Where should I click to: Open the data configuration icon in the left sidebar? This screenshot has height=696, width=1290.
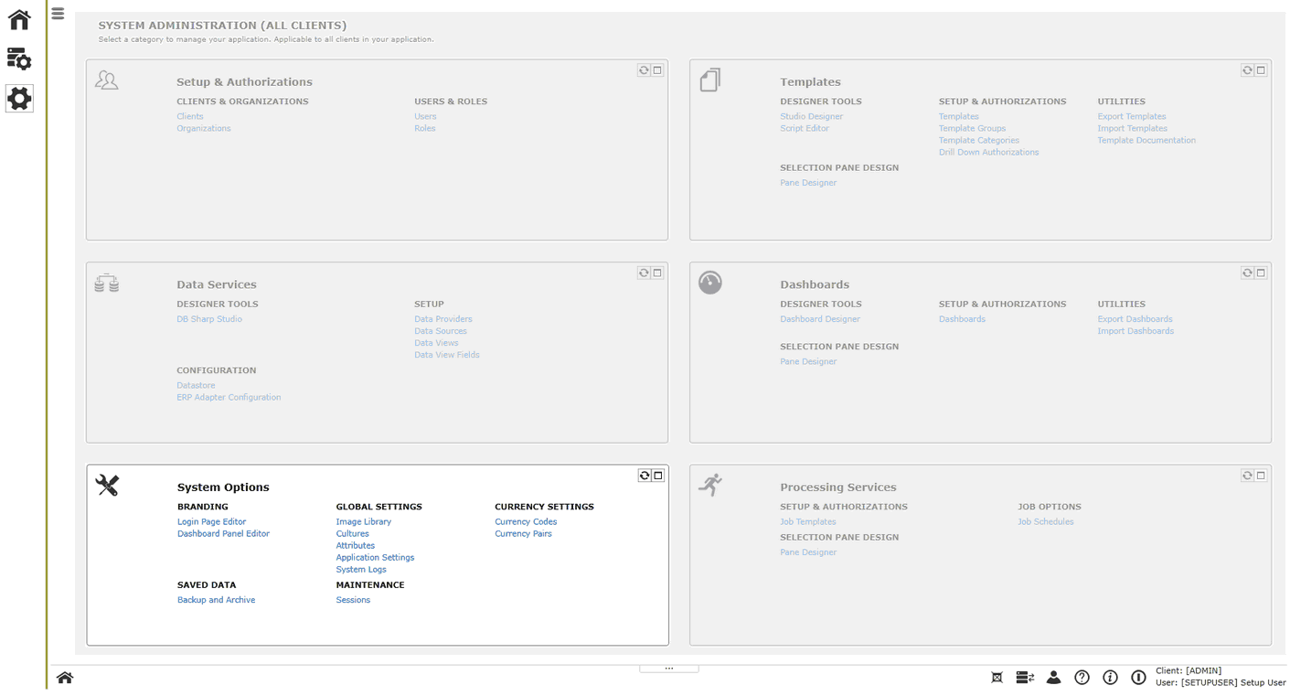click(18, 59)
